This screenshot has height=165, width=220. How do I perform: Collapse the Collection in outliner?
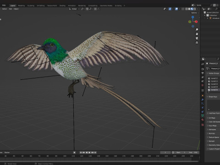click(205, 15)
